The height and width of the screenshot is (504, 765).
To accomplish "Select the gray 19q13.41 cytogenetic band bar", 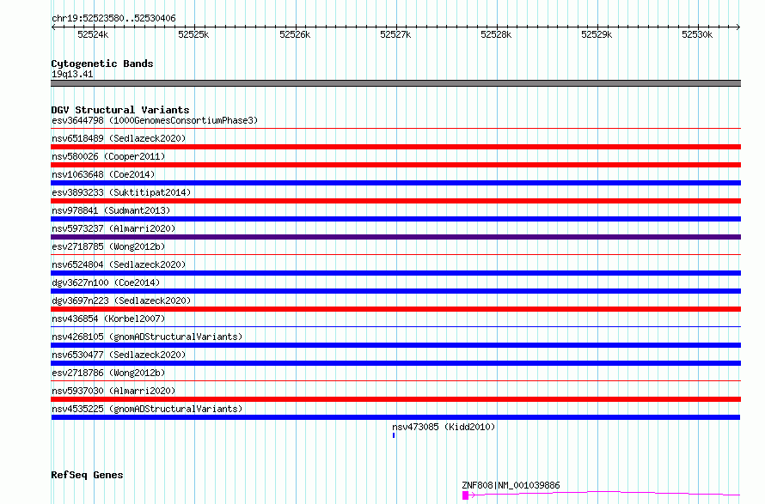I will 395,83.
